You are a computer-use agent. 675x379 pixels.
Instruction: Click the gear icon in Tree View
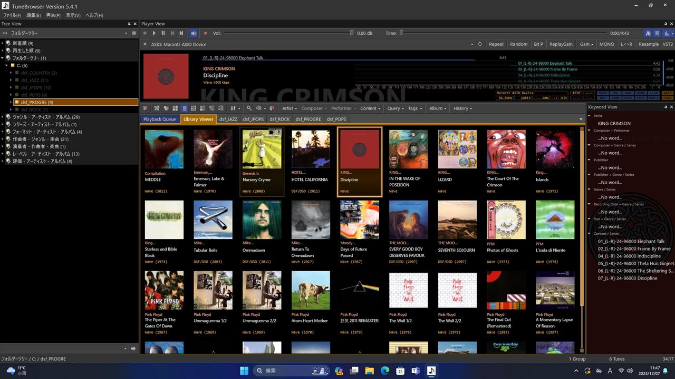(x=134, y=33)
